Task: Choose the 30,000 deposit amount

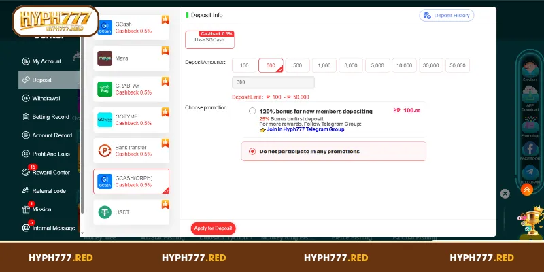Action: [x=431, y=65]
